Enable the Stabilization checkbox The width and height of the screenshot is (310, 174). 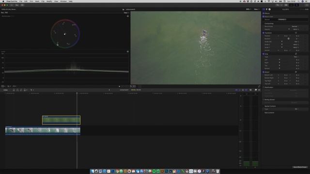pyautogui.click(x=263, y=87)
